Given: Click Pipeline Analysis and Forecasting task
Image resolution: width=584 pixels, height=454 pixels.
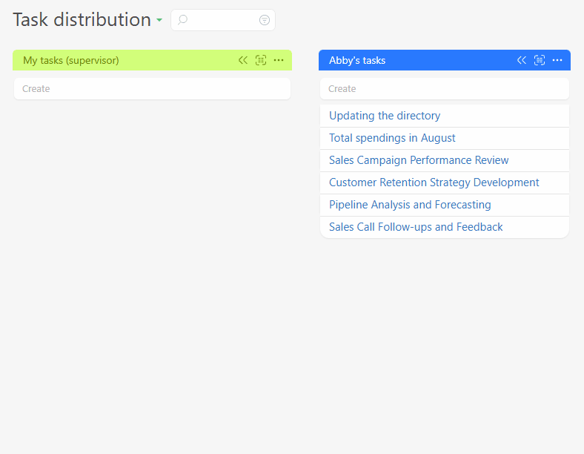Looking at the screenshot, I should (410, 205).
